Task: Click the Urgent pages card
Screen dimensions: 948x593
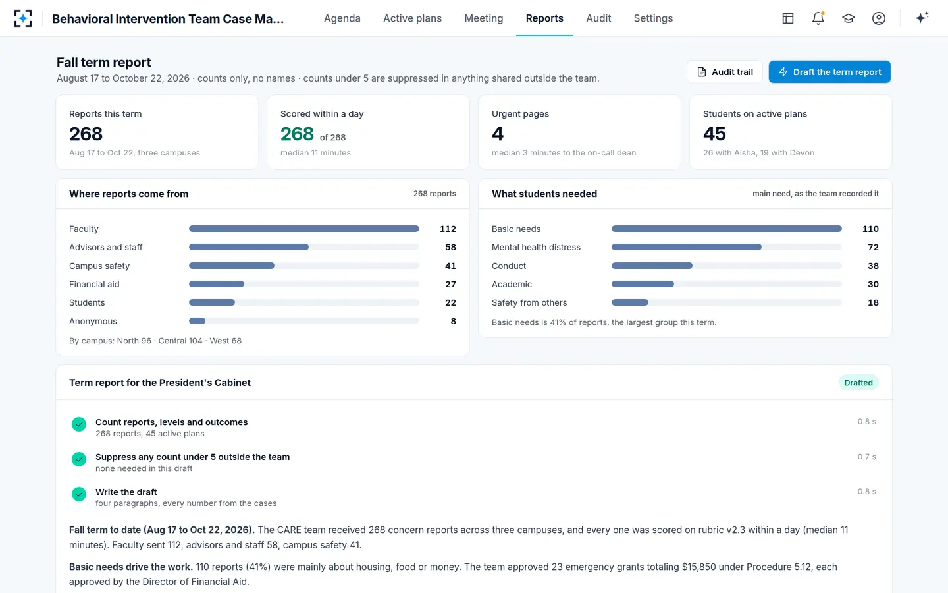Action: click(579, 132)
